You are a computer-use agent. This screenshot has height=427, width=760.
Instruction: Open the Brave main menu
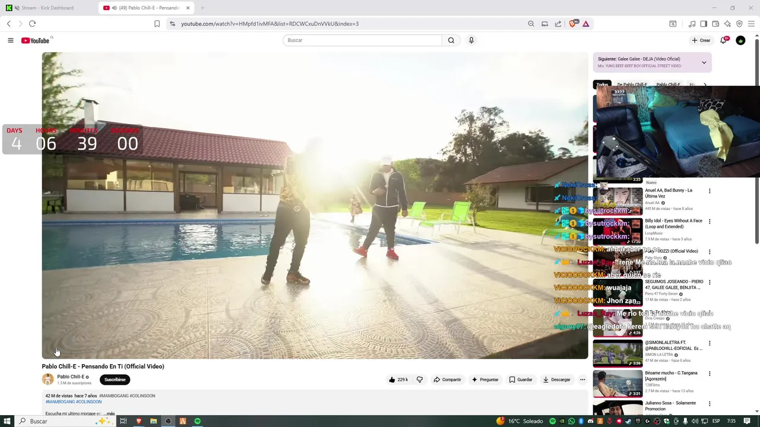751,24
